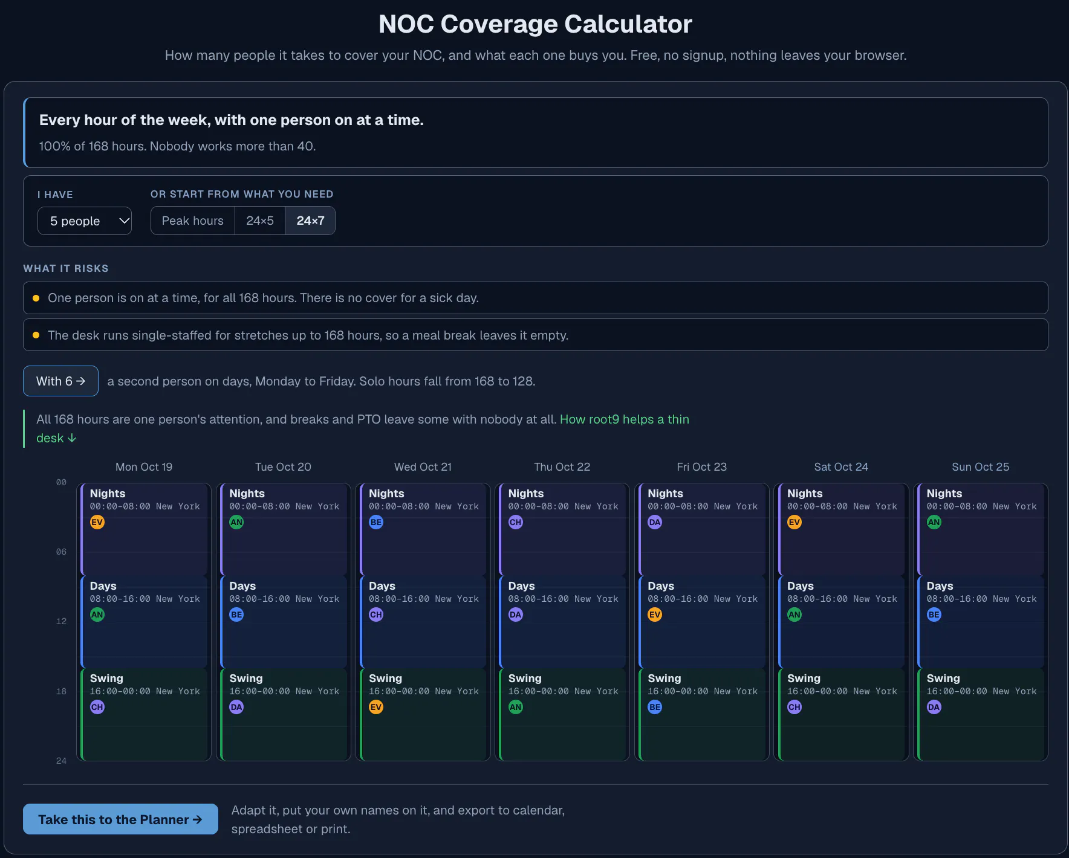The height and width of the screenshot is (858, 1069).
Task: Click the AN badge on Sunday Nights shift
Action: coord(934,522)
